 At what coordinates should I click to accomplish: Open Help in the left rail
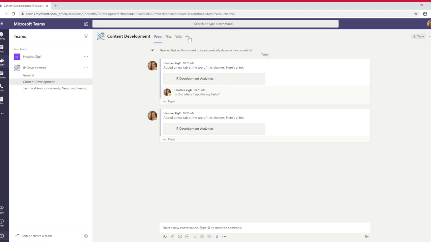(2, 223)
